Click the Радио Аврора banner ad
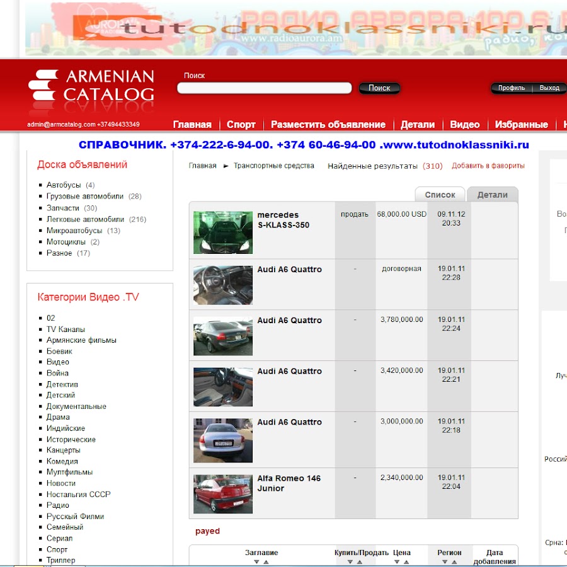Image resolution: width=567 pixels, height=567 pixels. [x=296, y=29]
